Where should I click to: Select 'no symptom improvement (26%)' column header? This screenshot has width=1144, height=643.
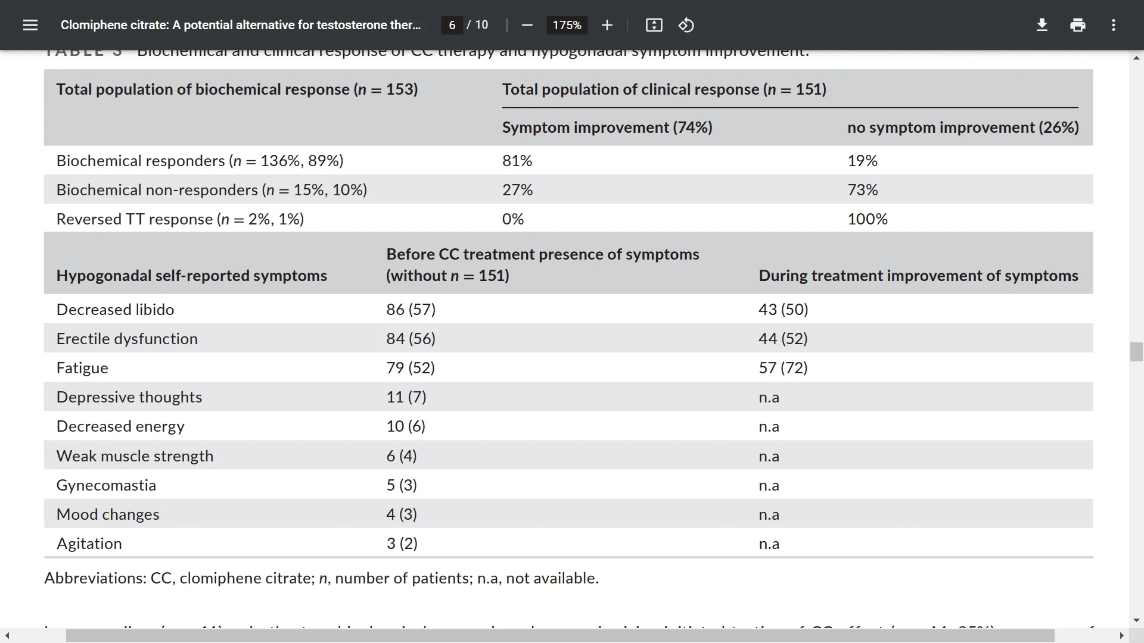pyautogui.click(x=963, y=127)
